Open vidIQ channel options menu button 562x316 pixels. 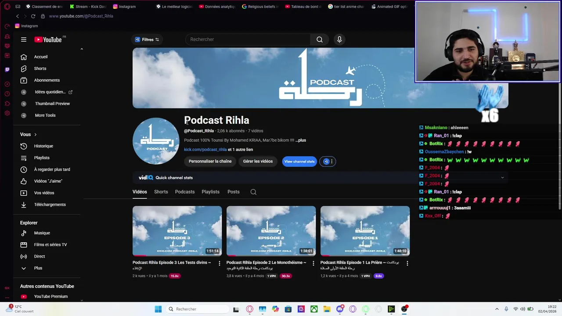pos(328,162)
